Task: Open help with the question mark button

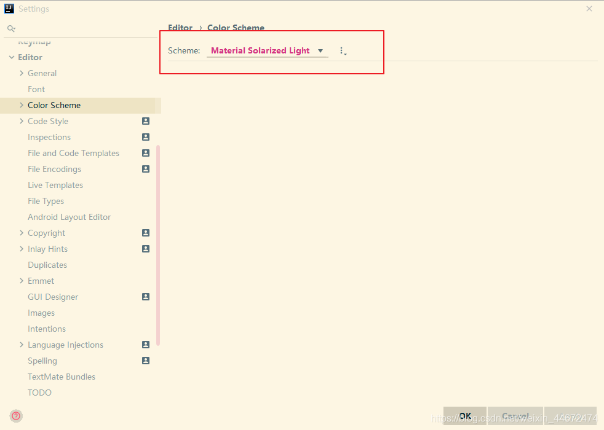Action: tap(16, 416)
